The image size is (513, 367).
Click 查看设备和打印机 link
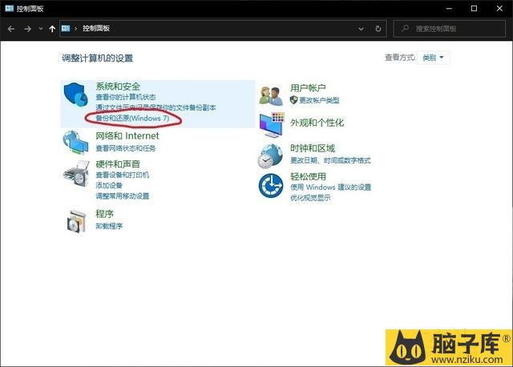(123, 175)
